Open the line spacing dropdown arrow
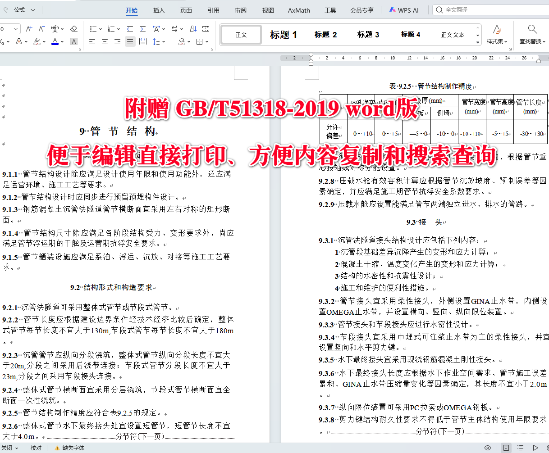Screen dimensions: 549x453 (163, 41)
